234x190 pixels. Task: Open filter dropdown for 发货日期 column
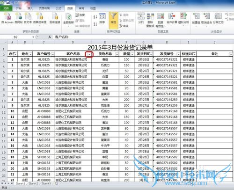click(x=151, y=54)
